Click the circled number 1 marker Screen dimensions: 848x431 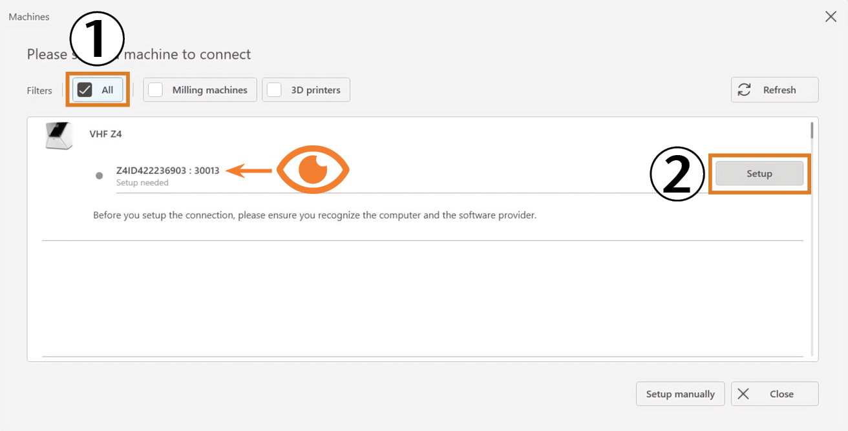(97, 38)
